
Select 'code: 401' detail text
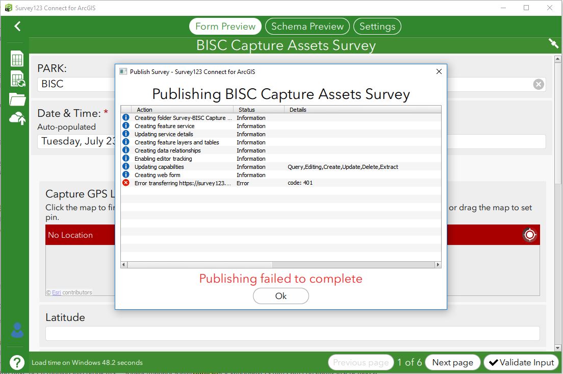(300, 183)
